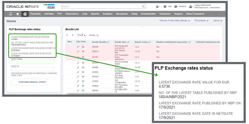249x124 pixels.
Task: View bundle 257357 with eye icon
Action: pyautogui.click(x=83, y=57)
